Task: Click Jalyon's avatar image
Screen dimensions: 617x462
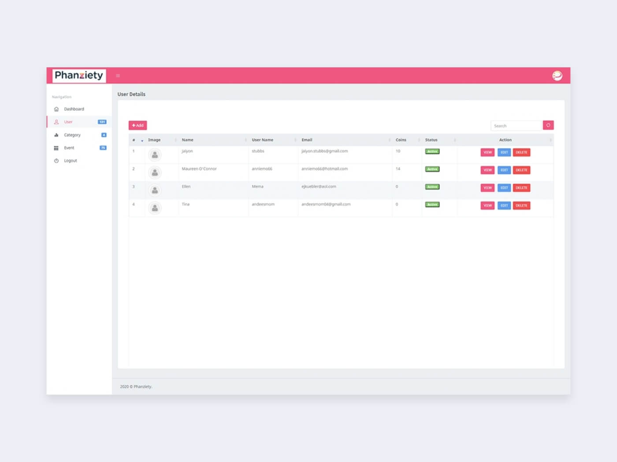Action: click(x=155, y=155)
